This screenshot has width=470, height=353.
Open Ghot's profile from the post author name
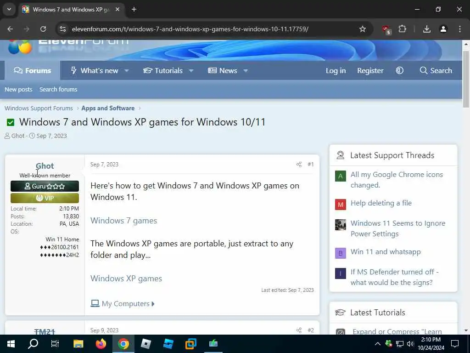pos(45,165)
